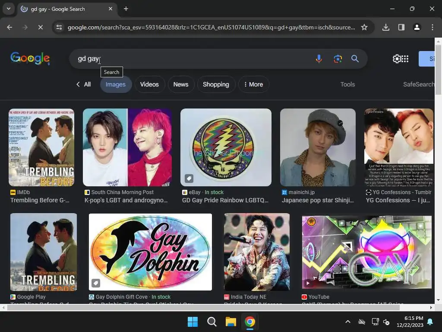Open Windows Start menu

pyautogui.click(x=193, y=322)
